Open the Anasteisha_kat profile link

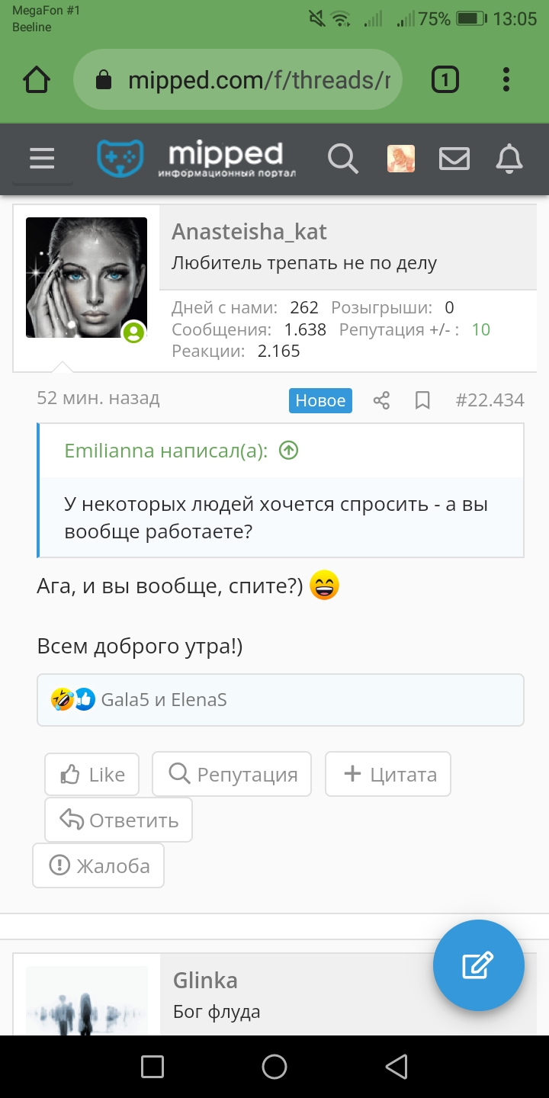[249, 231]
